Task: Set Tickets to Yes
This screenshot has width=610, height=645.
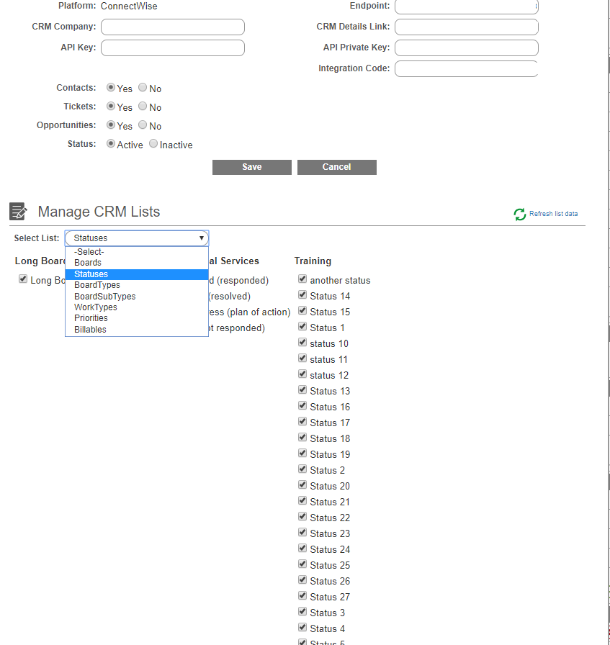Action: (x=111, y=106)
